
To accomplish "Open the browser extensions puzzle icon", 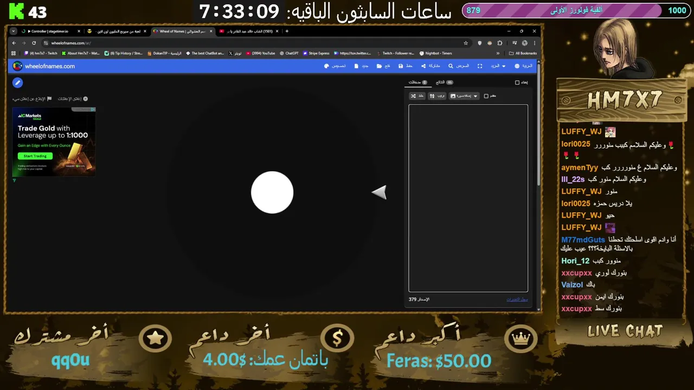I will coord(499,43).
